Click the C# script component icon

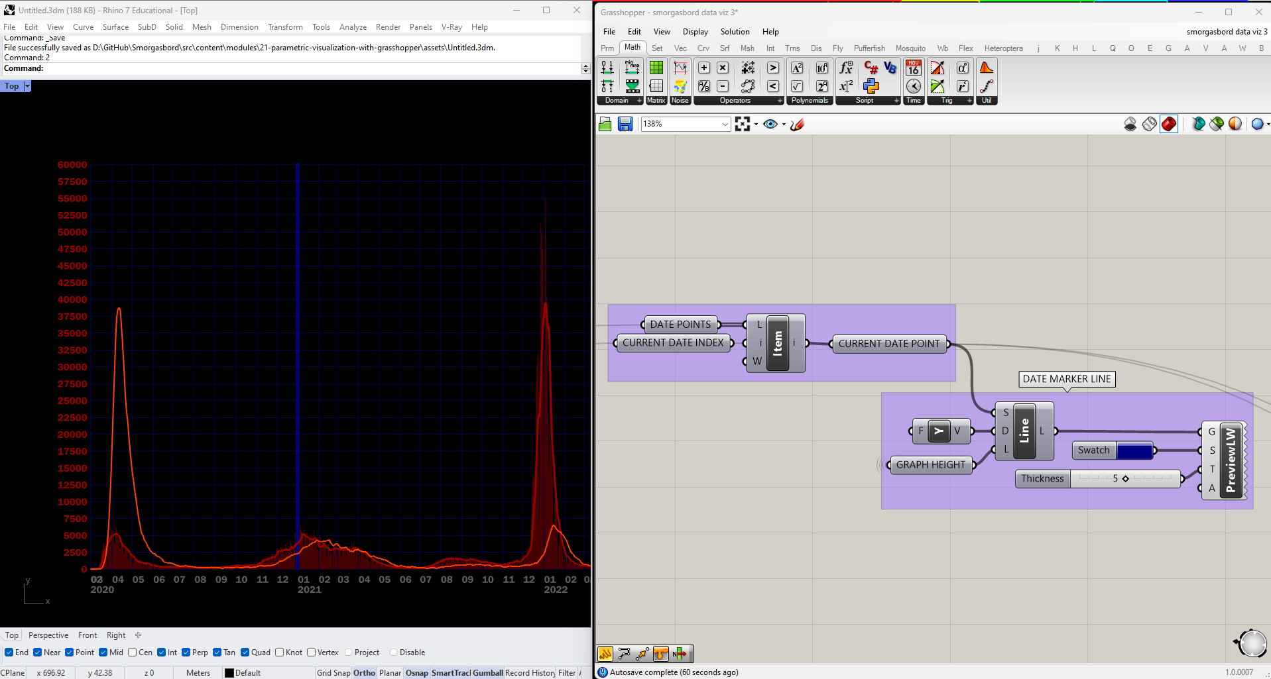871,68
